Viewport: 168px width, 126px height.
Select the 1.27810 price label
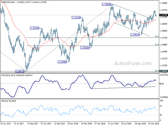(x=135, y=35)
